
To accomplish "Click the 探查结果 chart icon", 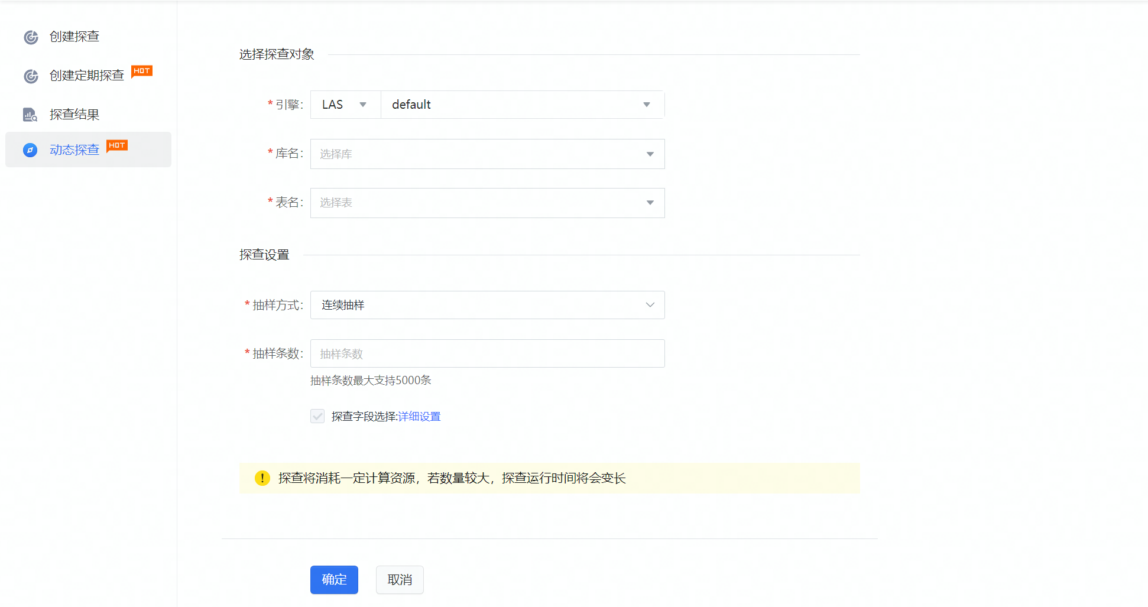I will click(30, 115).
